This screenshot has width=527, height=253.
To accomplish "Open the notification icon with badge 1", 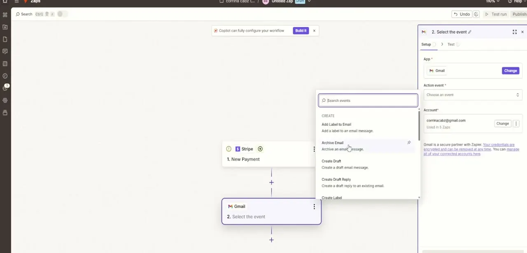I will (x=5, y=87).
